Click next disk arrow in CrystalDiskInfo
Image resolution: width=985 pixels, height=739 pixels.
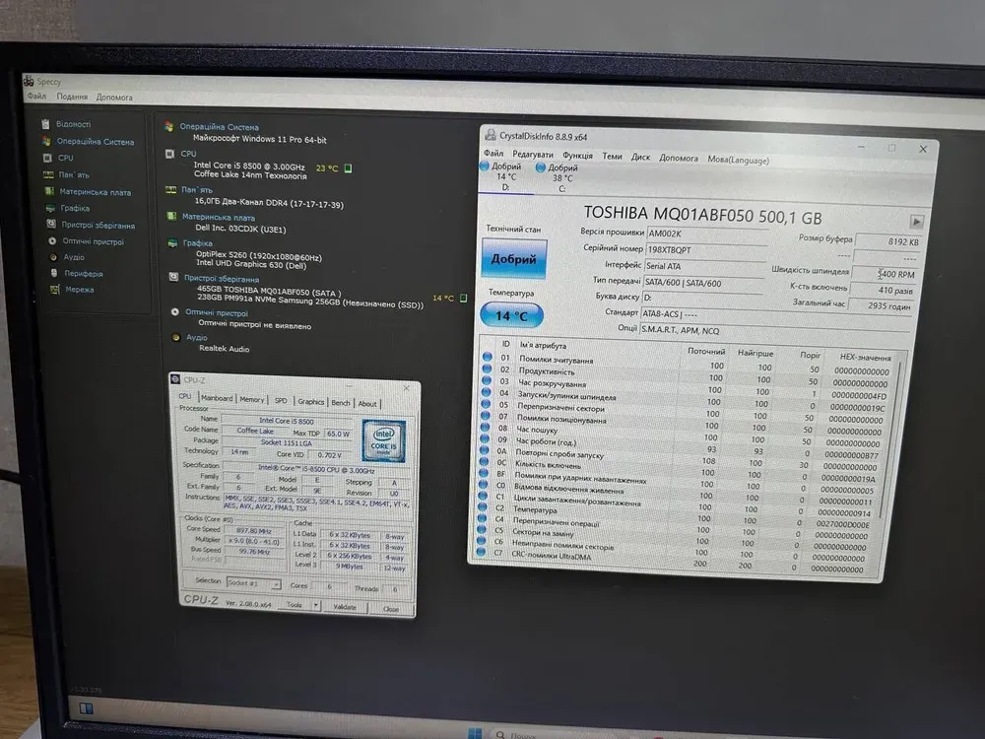coord(916,222)
